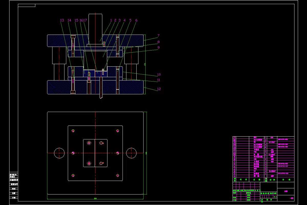Pick callout number 14 above the section view
This screenshot has width=307, height=205.
point(69,20)
